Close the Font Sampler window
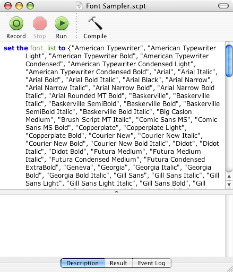 coord(8,6)
